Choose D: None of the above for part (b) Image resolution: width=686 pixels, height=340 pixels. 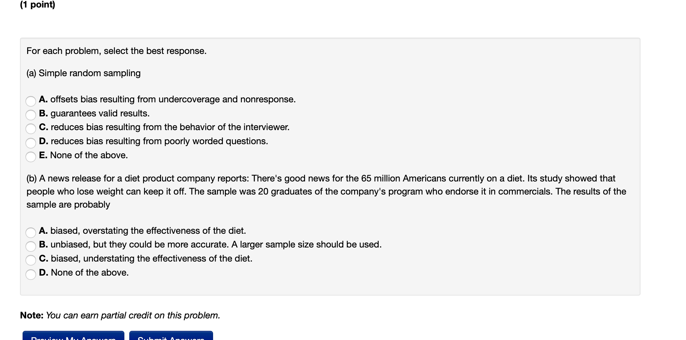tap(31, 275)
